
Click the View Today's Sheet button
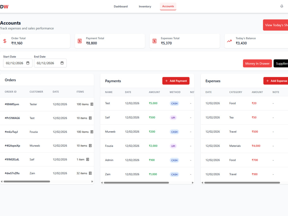[x=276, y=25]
